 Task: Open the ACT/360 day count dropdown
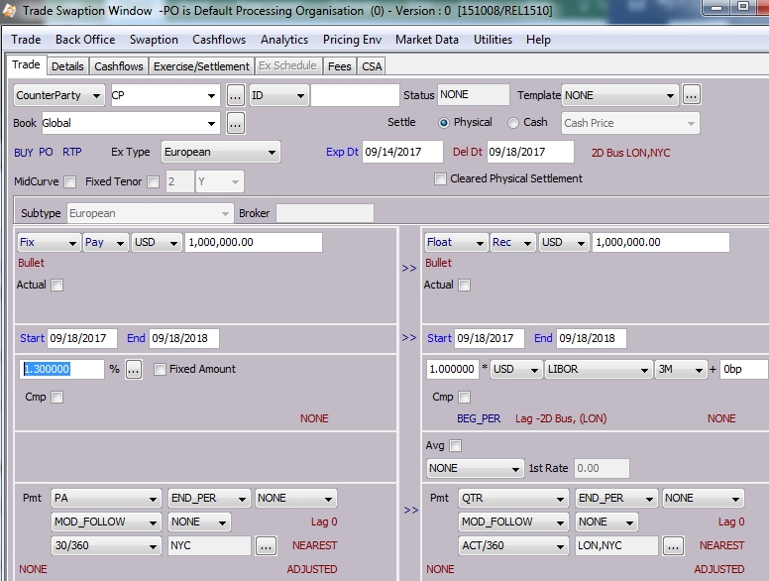[x=513, y=545]
